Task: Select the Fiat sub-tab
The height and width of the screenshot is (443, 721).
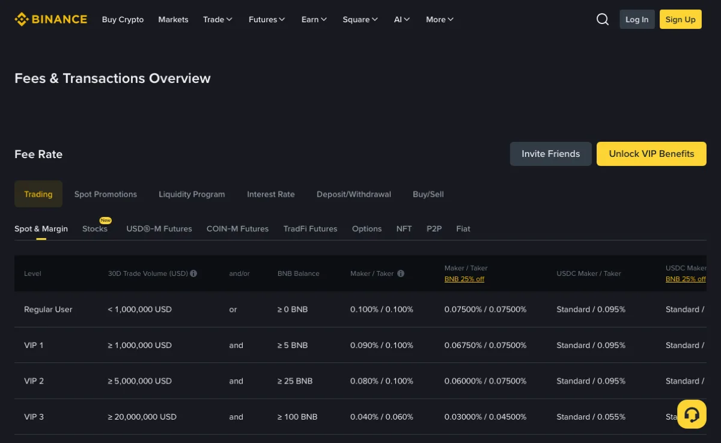Action: point(463,228)
